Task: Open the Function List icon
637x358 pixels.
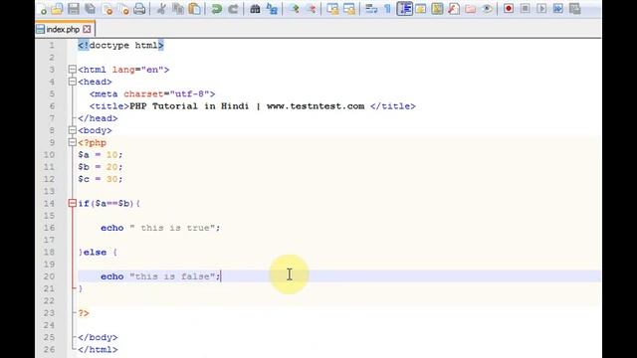Action: [x=454, y=9]
